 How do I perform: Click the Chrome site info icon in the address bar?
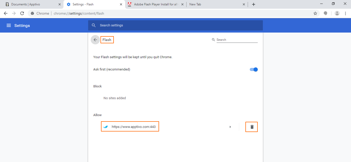(32, 13)
